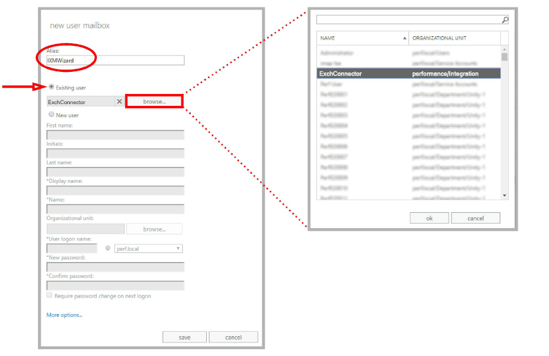Click the user list scrollbar thumb

point(505,57)
